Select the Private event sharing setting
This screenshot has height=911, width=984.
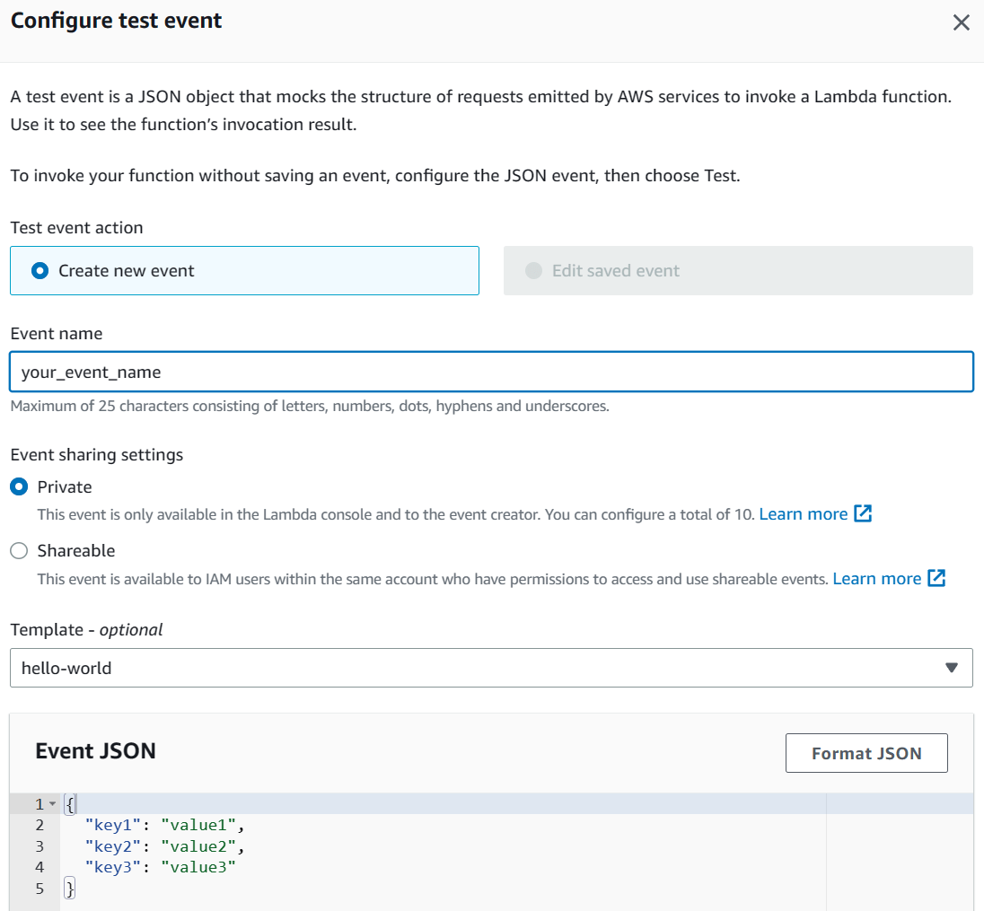[19, 486]
